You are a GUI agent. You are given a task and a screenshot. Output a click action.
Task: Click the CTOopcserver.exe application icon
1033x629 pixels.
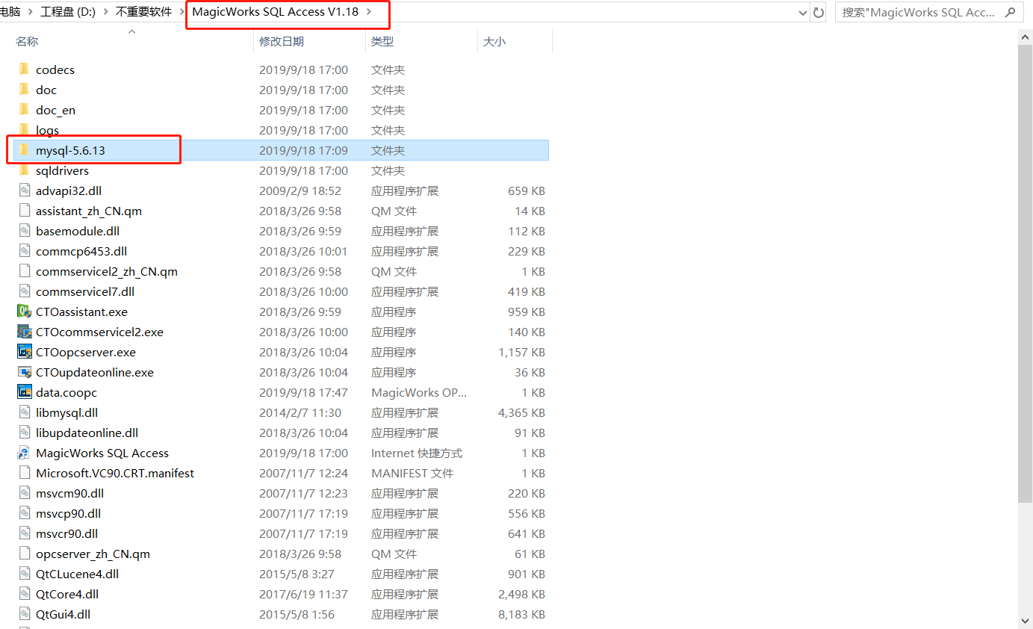[24, 352]
